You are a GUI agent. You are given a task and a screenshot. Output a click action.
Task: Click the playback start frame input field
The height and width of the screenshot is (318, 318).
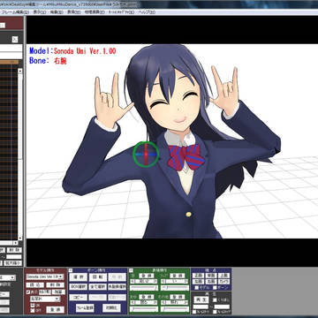201,307
